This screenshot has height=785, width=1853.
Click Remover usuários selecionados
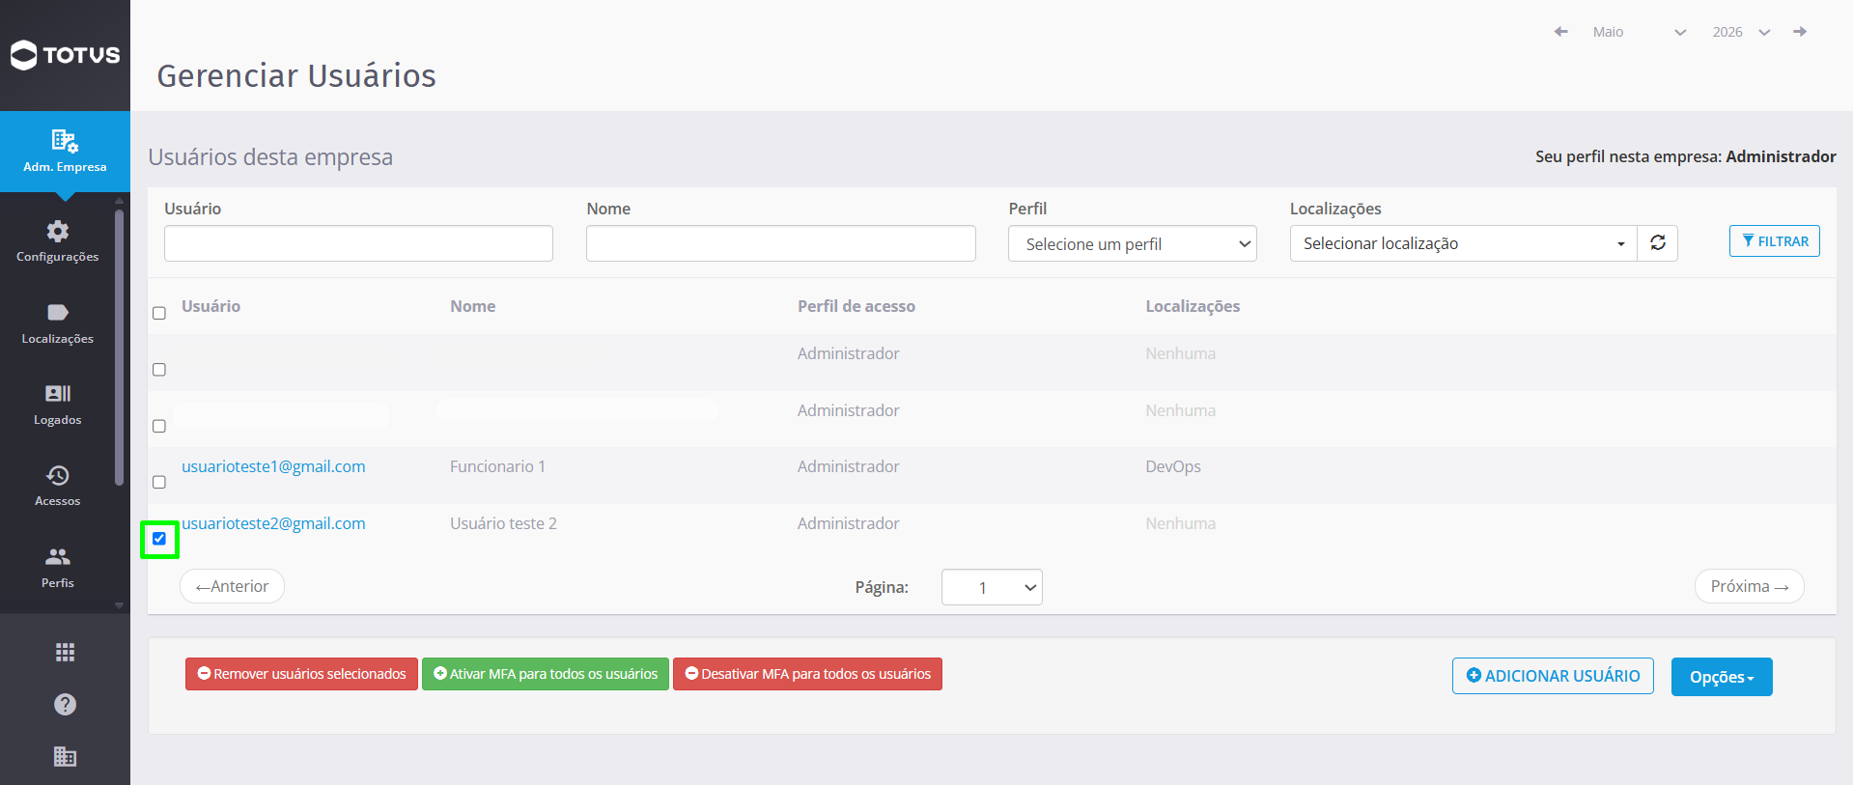coord(301,674)
